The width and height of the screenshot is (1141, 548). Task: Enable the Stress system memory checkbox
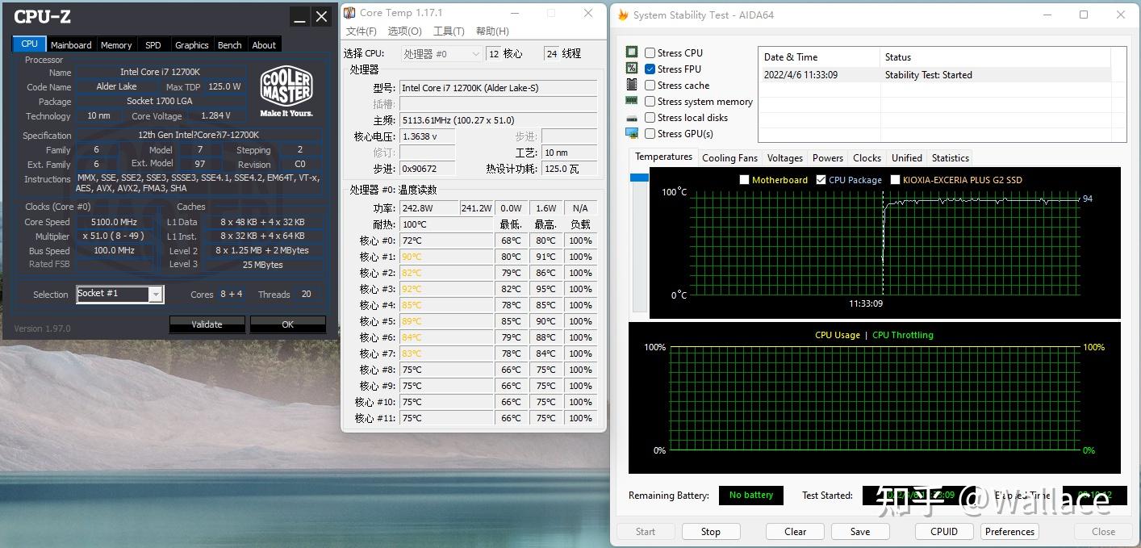(650, 102)
